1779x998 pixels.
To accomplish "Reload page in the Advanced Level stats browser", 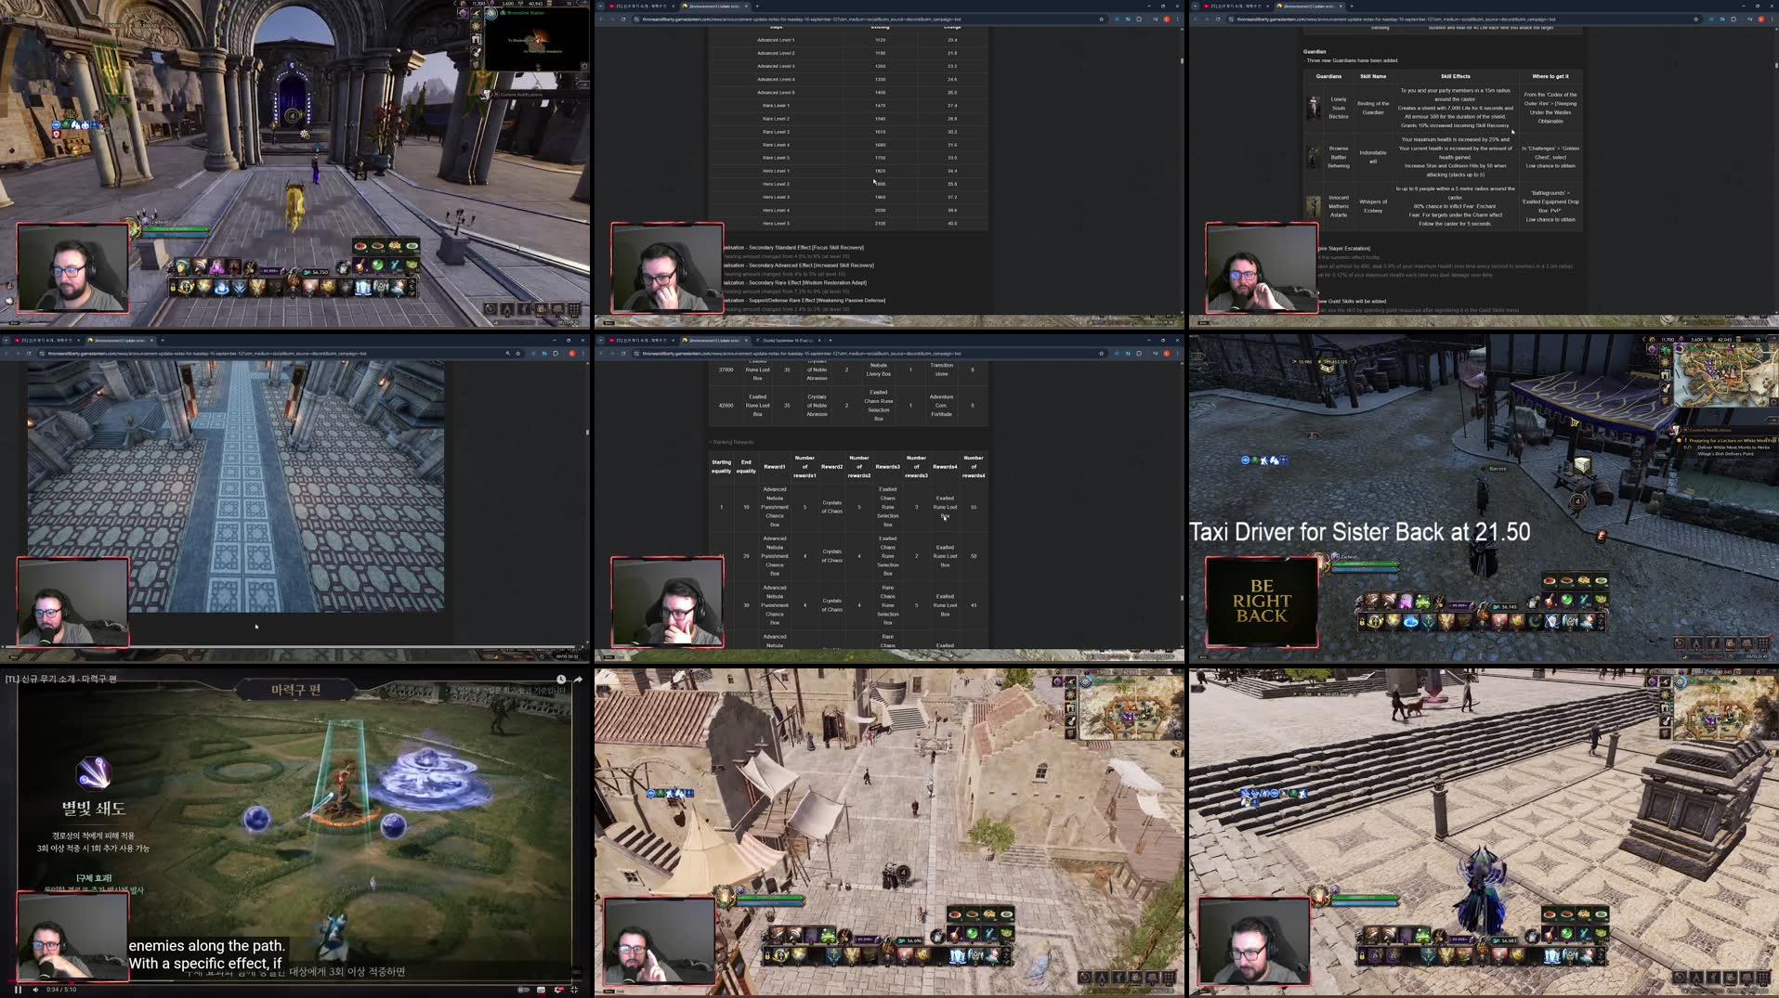I will click(x=623, y=19).
